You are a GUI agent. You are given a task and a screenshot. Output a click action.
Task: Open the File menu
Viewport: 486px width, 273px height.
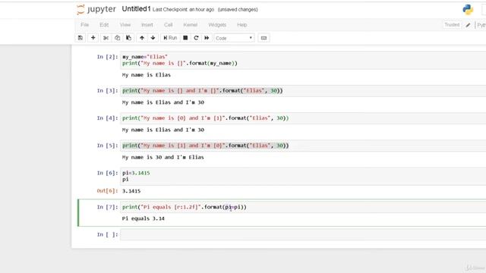coord(84,25)
